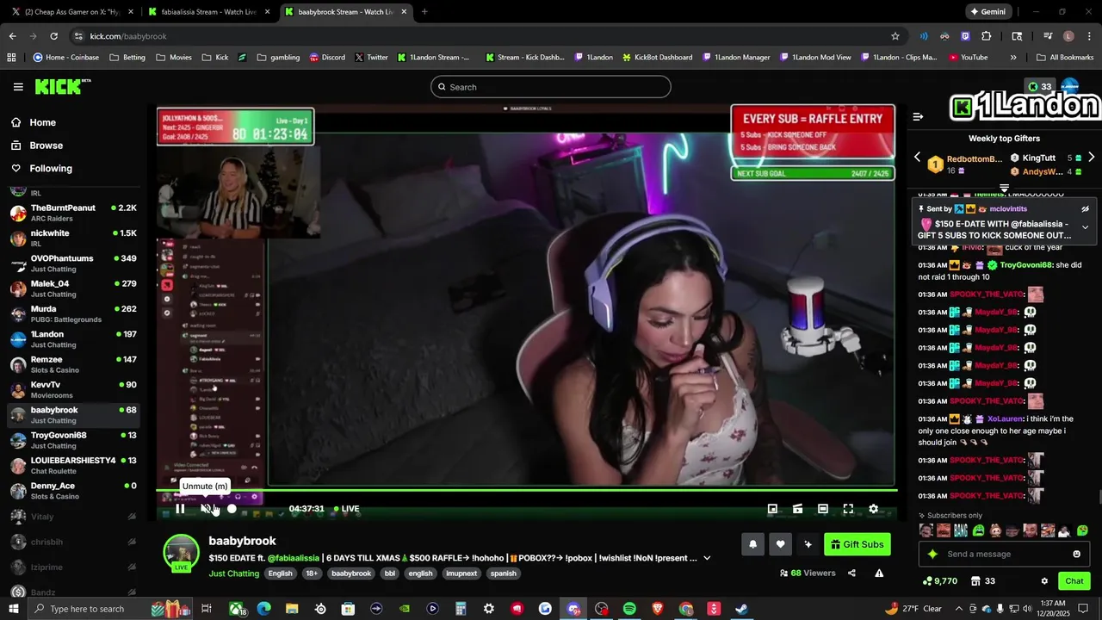This screenshot has width=1102, height=620.
Task: Click the sparkle subscribe button
Action: pyautogui.click(x=808, y=544)
